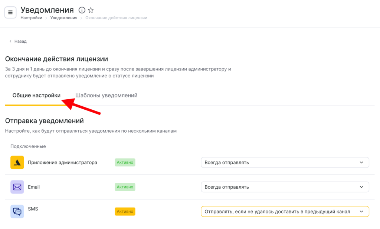Select the Общие настройки tab

tap(36, 96)
